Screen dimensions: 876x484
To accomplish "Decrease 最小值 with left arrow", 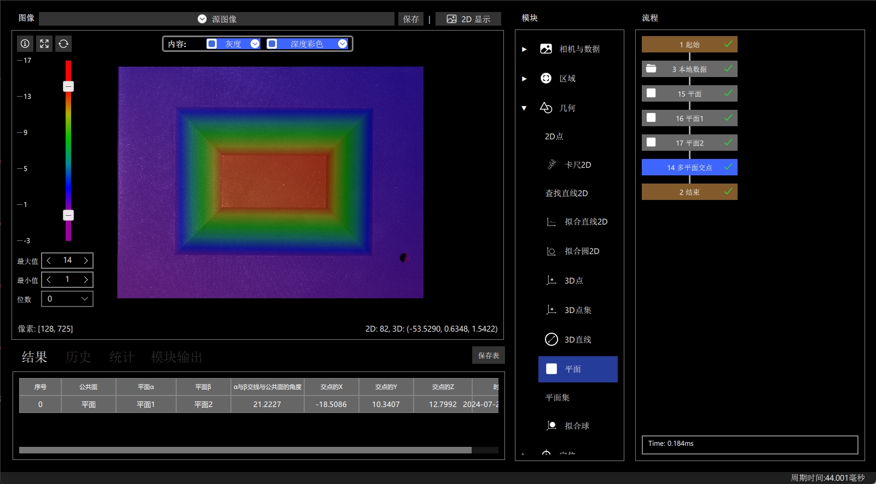I will tap(49, 280).
